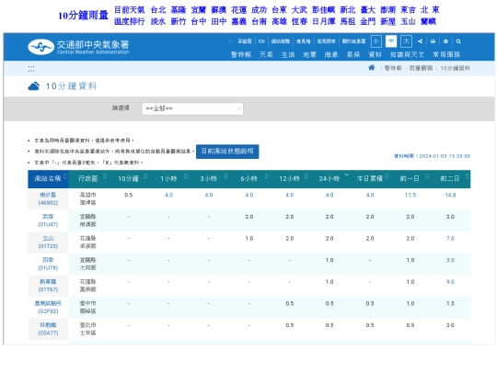497x372 pixels.
Task: Open the search magnifier icon
Action: (x=458, y=41)
